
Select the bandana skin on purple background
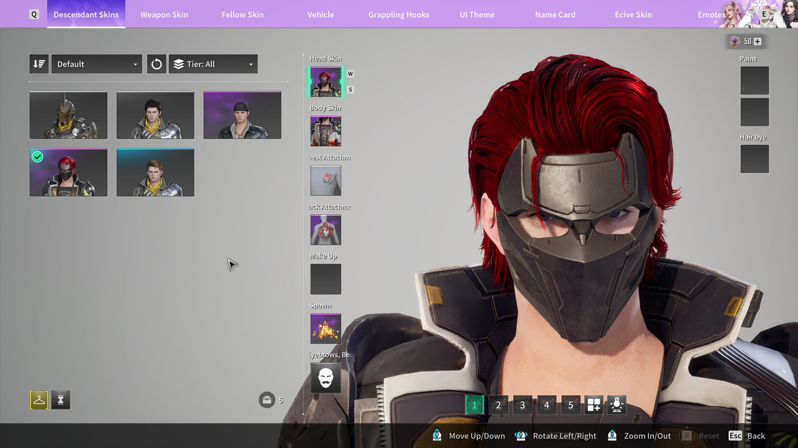pos(242,115)
